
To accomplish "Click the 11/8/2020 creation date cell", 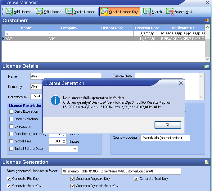I will 147,39.
